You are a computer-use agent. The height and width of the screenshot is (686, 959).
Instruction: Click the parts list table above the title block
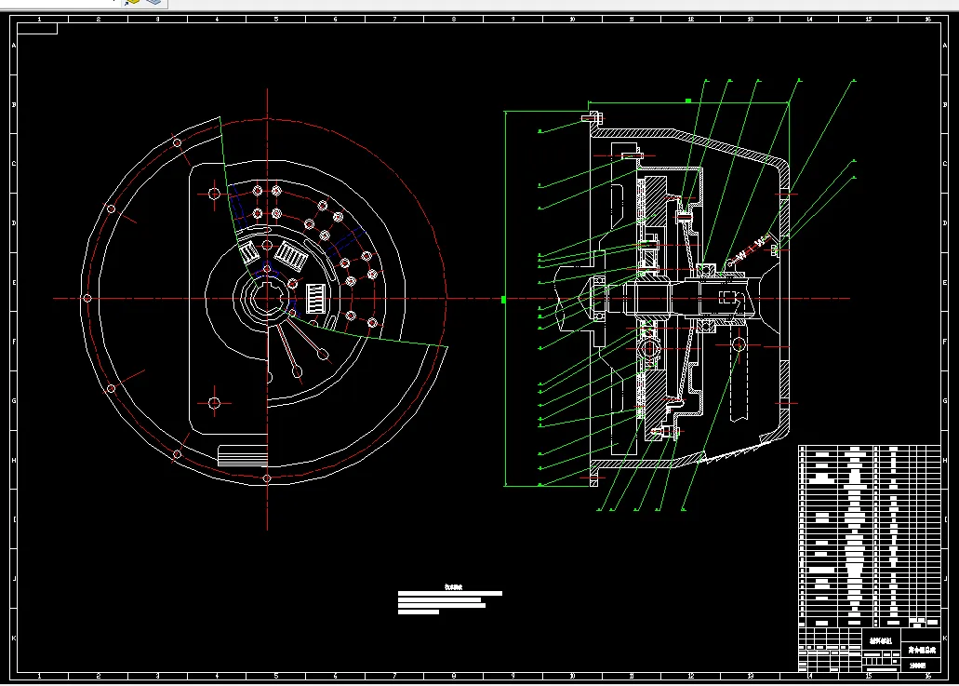click(x=869, y=536)
